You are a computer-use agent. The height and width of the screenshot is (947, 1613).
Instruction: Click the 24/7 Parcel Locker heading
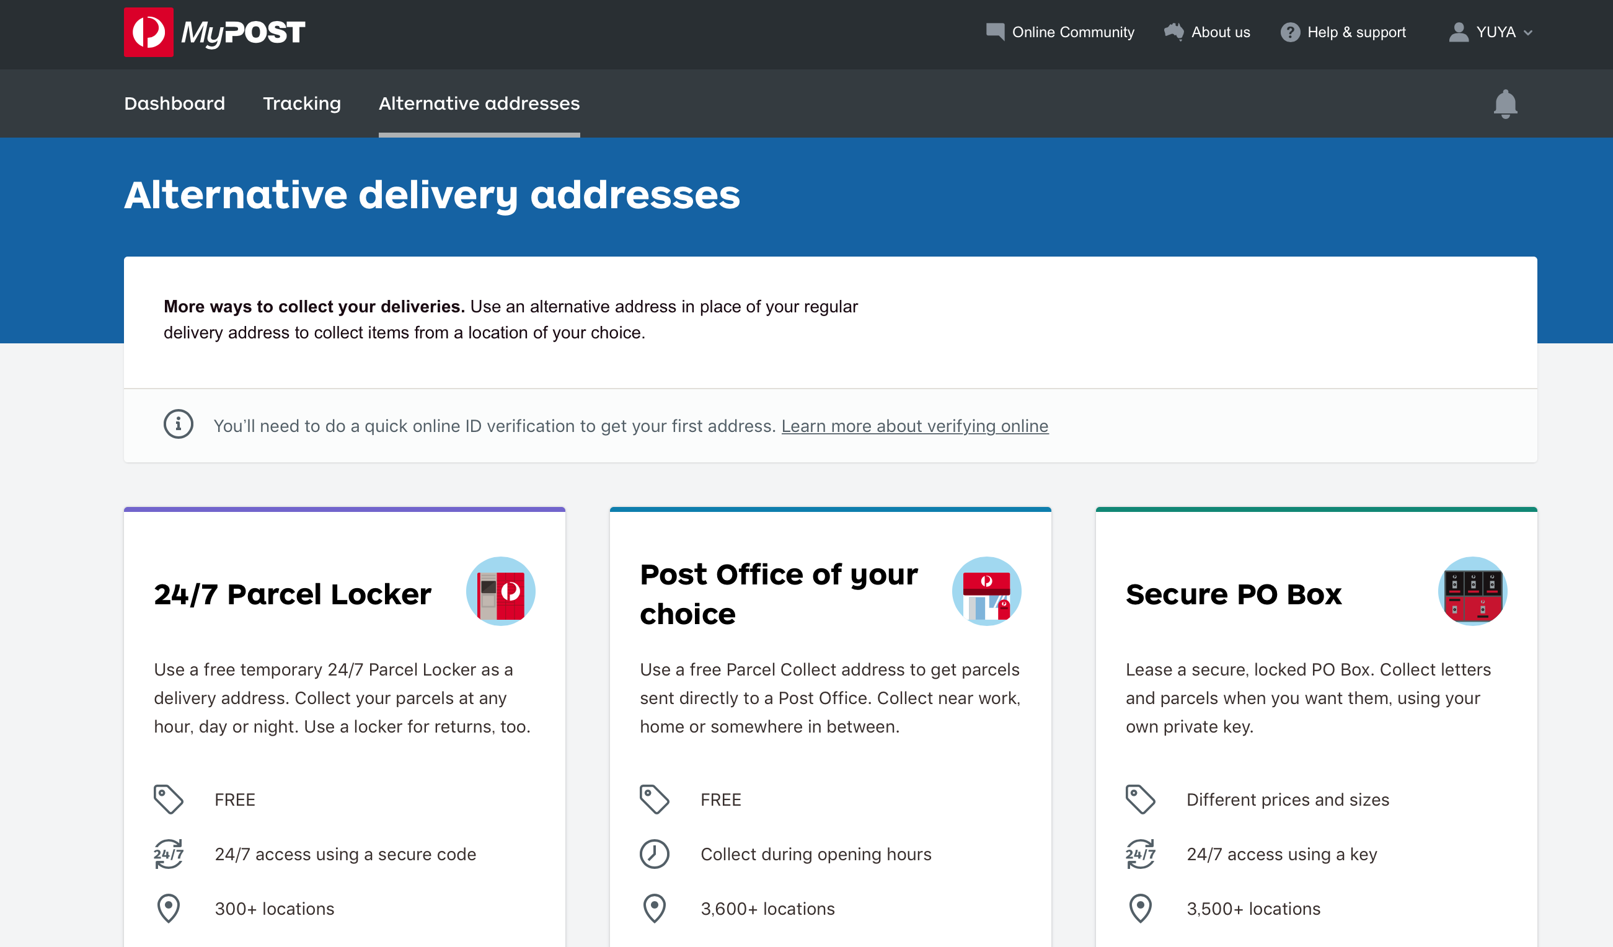point(293,594)
